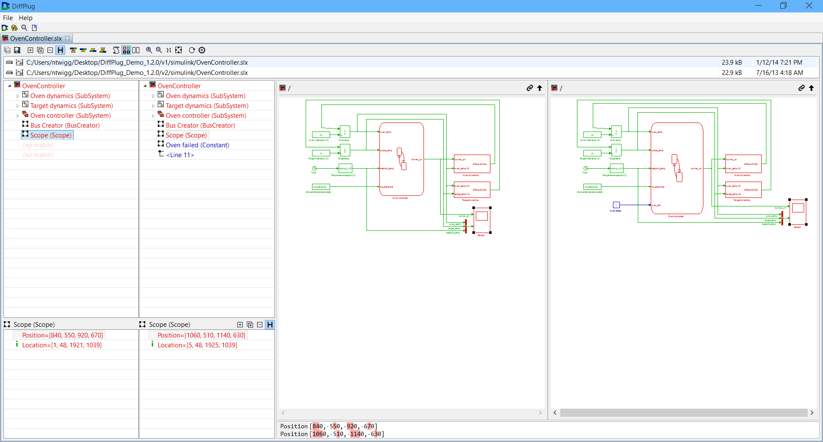Collapse nodes with the main toolbar minus icon
The width and height of the screenshot is (823, 442).
tap(50, 50)
